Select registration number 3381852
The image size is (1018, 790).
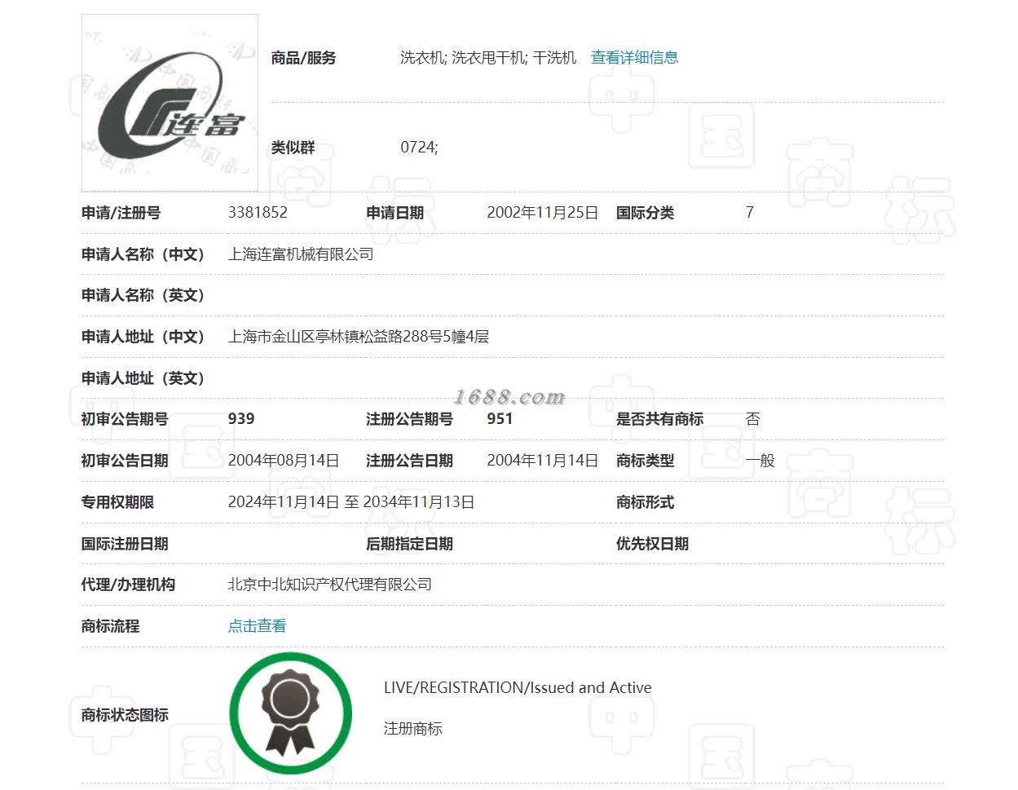258,213
